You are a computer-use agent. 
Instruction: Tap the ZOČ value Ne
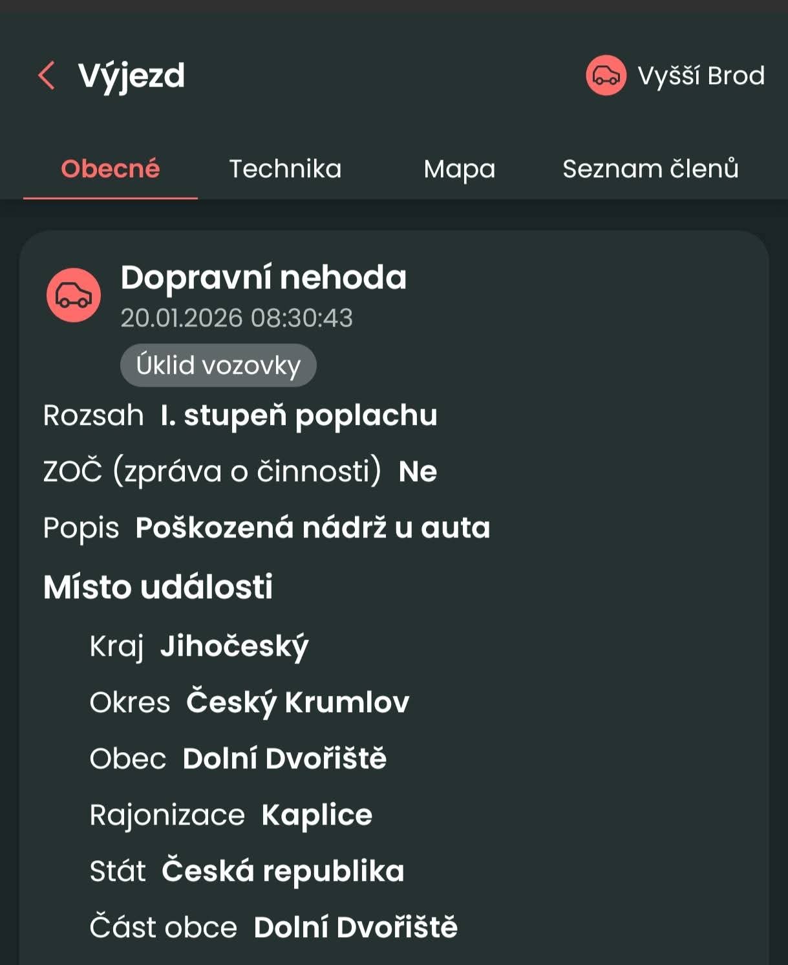[x=418, y=472]
